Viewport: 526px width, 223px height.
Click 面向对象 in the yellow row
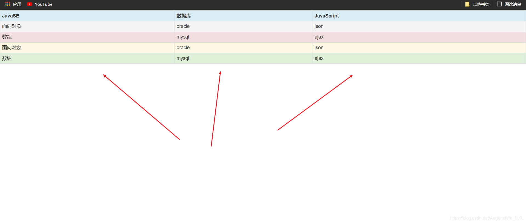coord(12,48)
